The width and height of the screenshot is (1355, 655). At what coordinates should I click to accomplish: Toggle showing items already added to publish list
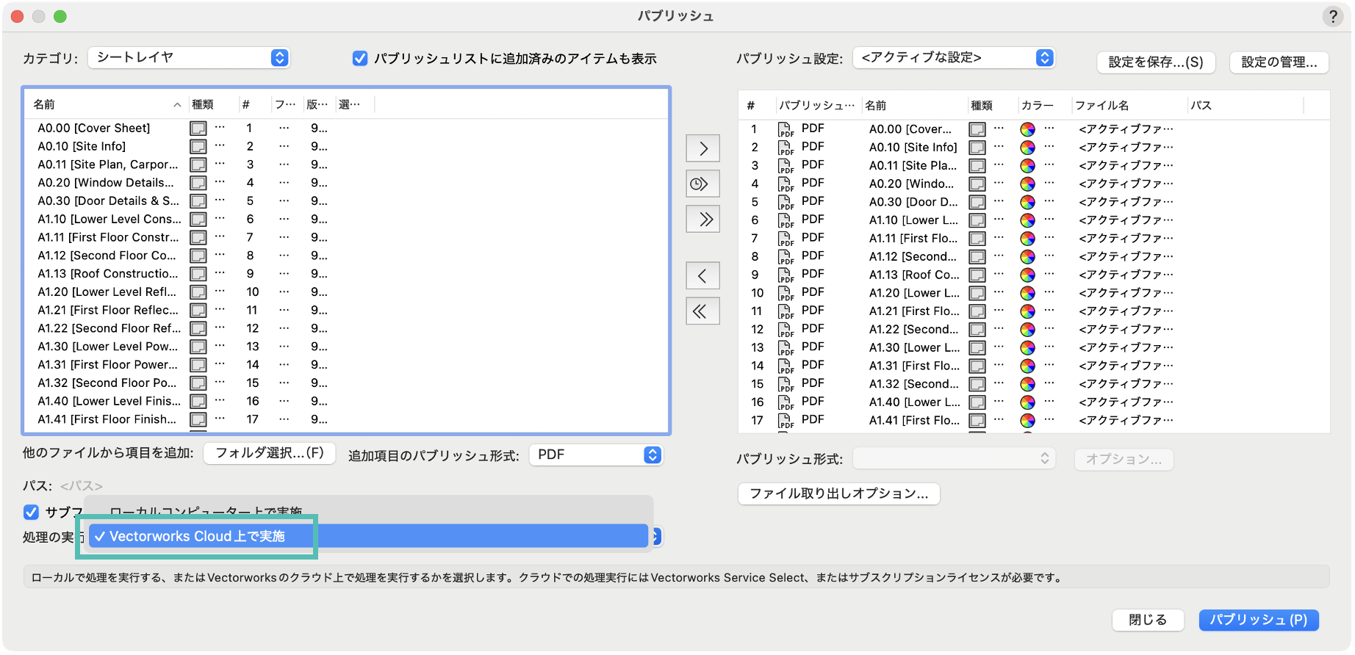tap(360, 59)
